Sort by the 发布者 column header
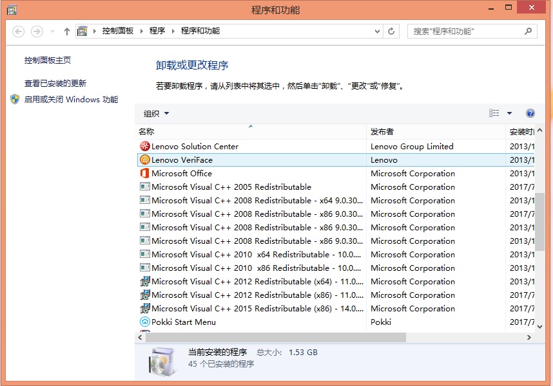Viewport: 553px width, 386px height. pyautogui.click(x=436, y=131)
